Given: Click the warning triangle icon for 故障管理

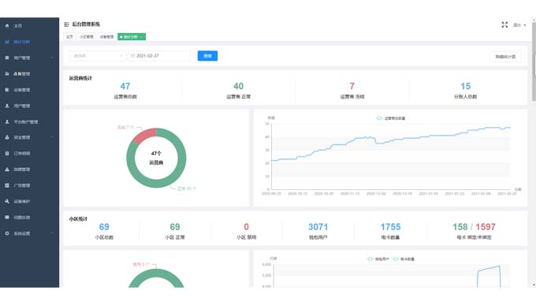Looking at the screenshot, I should pyautogui.click(x=7, y=170).
